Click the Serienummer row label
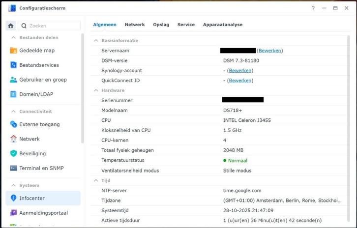The height and width of the screenshot is (228, 357). click(117, 100)
